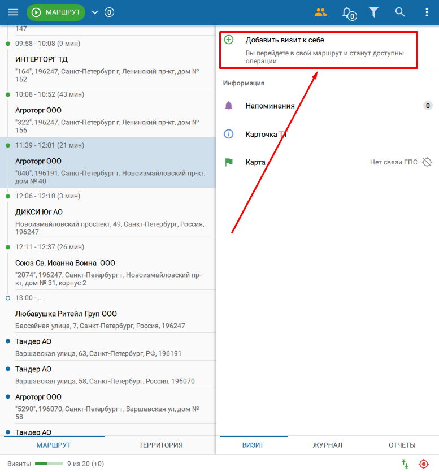The width and height of the screenshot is (439, 472).
Task: Click the GPS disabled crosshair icon
Action: [427, 162]
